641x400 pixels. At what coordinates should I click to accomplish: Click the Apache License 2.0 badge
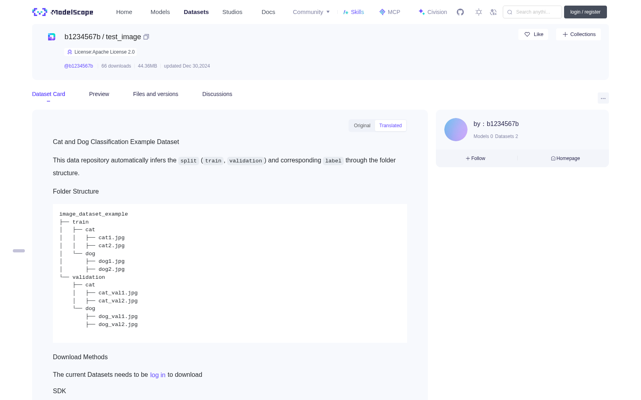(101, 52)
